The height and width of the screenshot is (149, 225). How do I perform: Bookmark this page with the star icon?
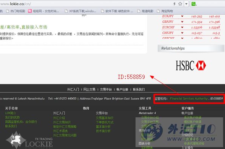pyautogui.click(x=180, y=4)
